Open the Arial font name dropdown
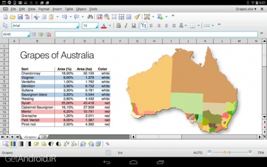The image size is (267, 167). coord(77,26)
